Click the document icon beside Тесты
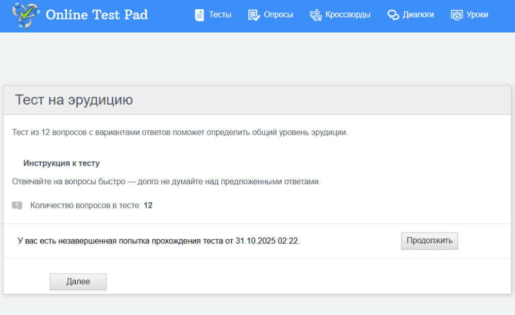Viewport: 515px width, 315px height. click(199, 15)
